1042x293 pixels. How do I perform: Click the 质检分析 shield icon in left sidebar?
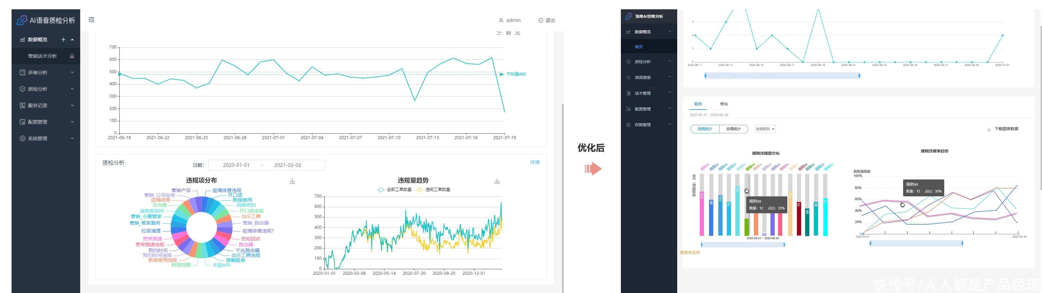coord(22,89)
